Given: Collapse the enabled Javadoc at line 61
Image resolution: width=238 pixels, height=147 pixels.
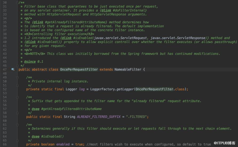Looking at the screenshot, I should click(17, 125).
